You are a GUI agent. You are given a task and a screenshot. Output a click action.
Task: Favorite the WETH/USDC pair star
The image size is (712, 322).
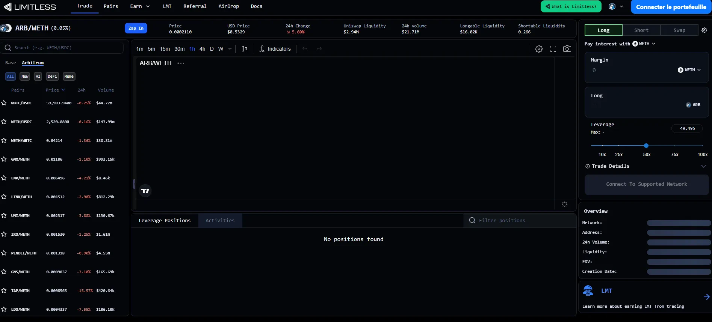pyautogui.click(x=4, y=122)
